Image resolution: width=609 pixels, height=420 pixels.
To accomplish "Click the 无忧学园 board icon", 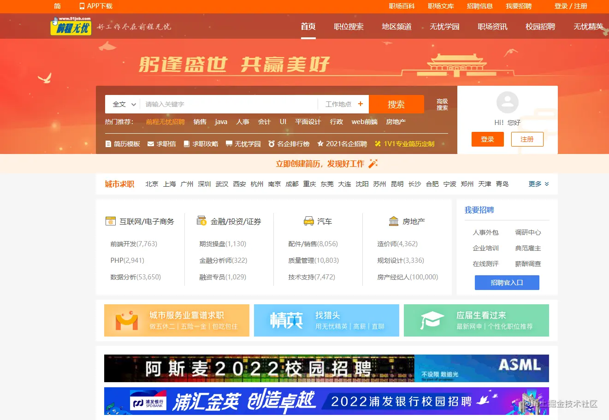I will pos(229,144).
